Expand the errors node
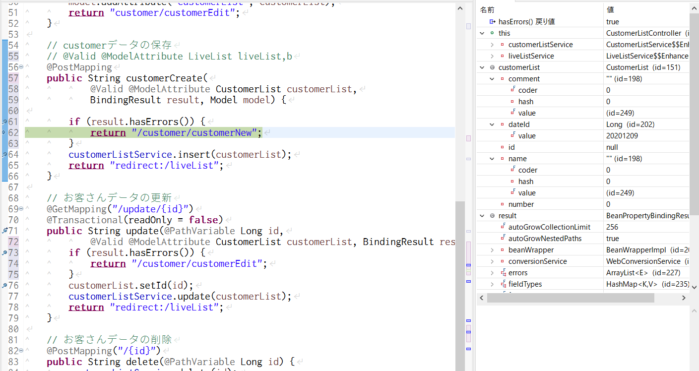This screenshot has width=699, height=371. 492,273
